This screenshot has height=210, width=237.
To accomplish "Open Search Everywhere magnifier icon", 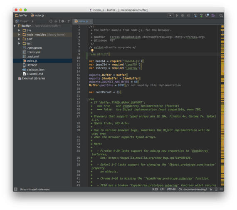I will click(x=221, y=15).
